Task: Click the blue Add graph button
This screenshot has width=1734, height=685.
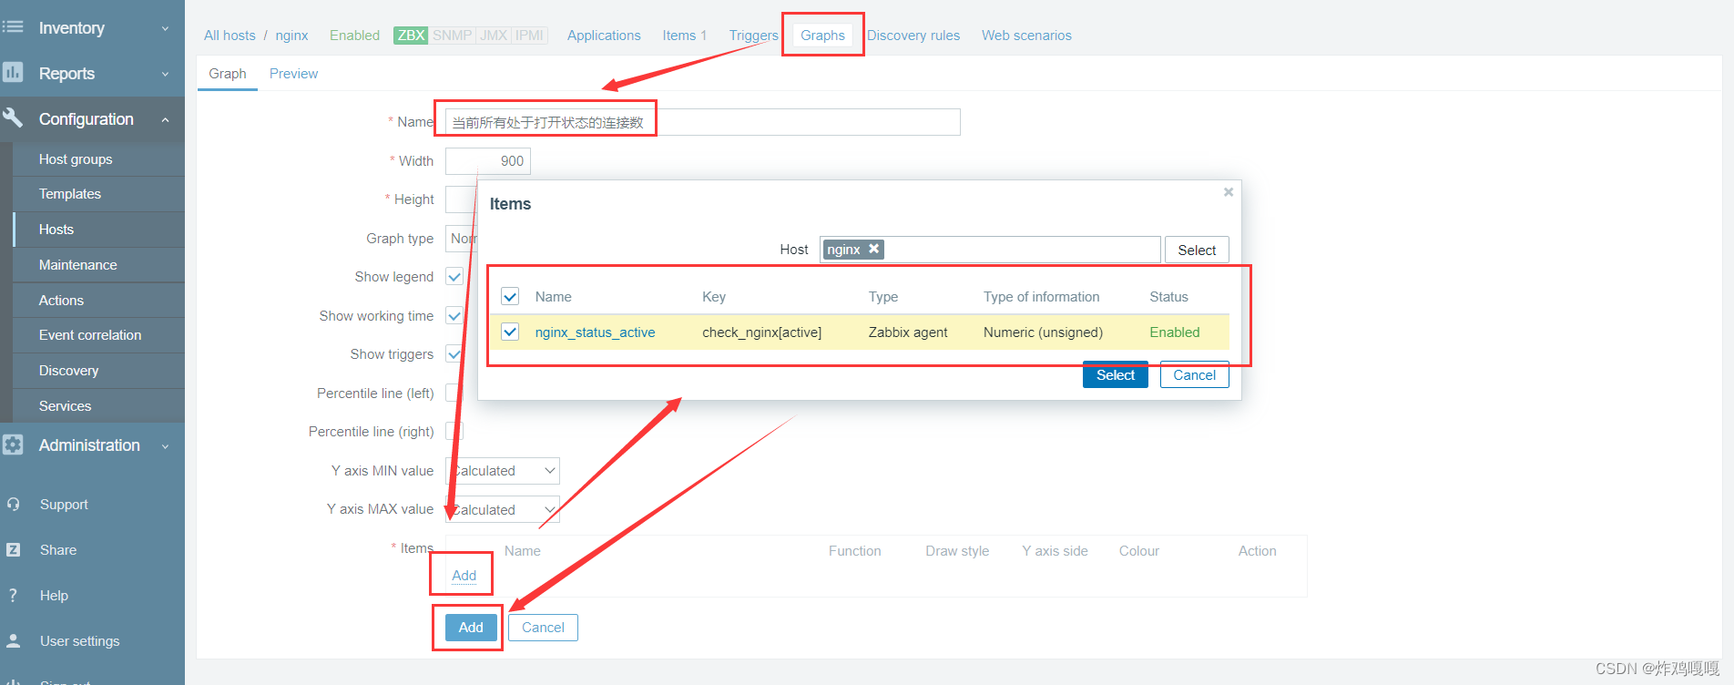Action: 471,628
